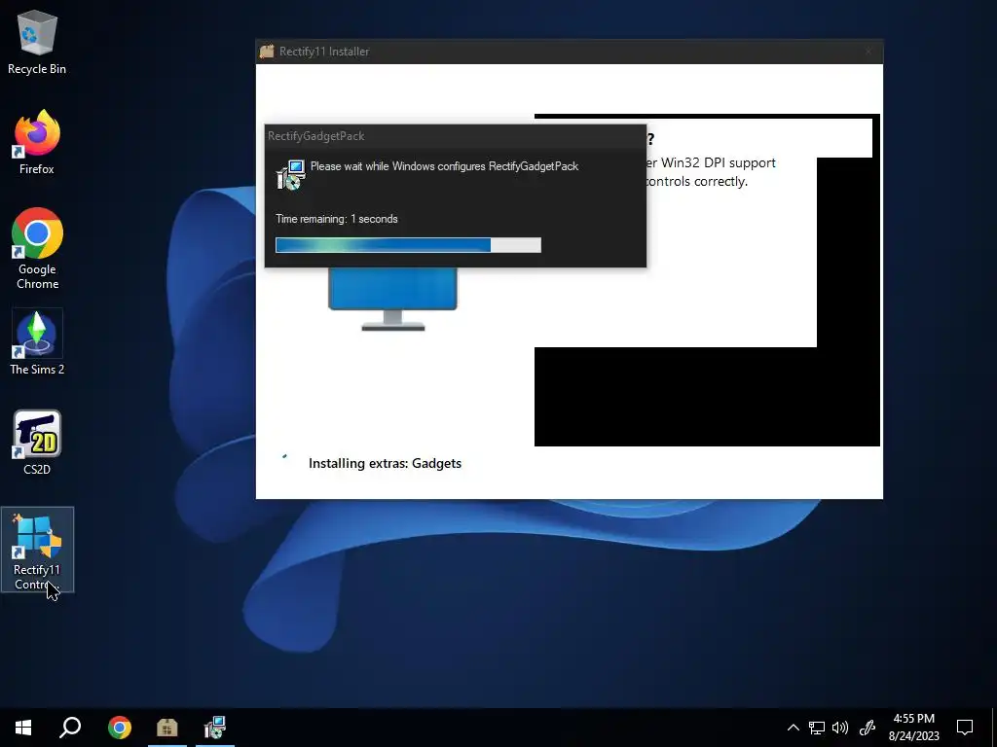The height and width of the screenshot is (747, 997).
Task: Show hidden system tray icons
Action: click(793, 728)
